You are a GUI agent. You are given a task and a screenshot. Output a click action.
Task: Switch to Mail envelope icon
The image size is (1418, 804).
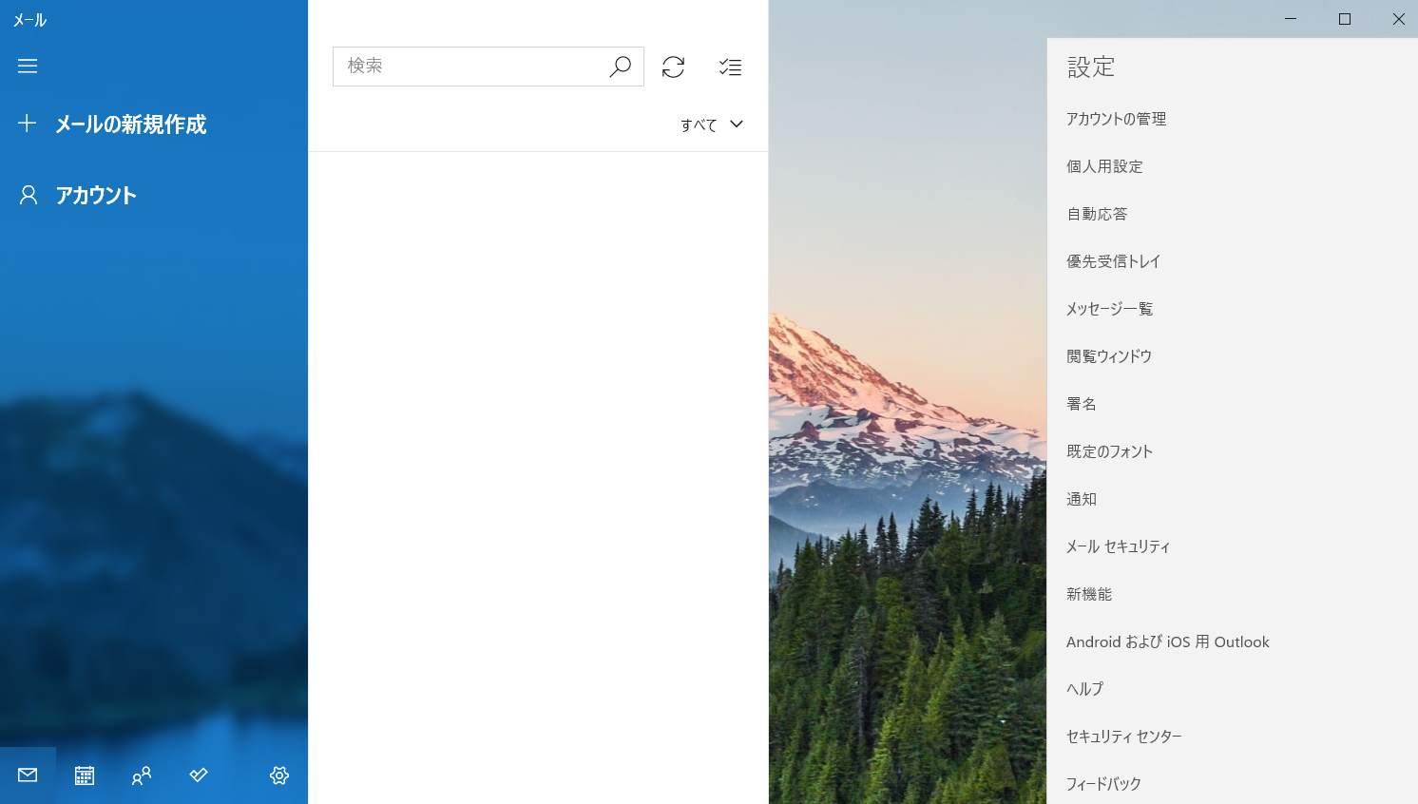[x=28, y=775]
